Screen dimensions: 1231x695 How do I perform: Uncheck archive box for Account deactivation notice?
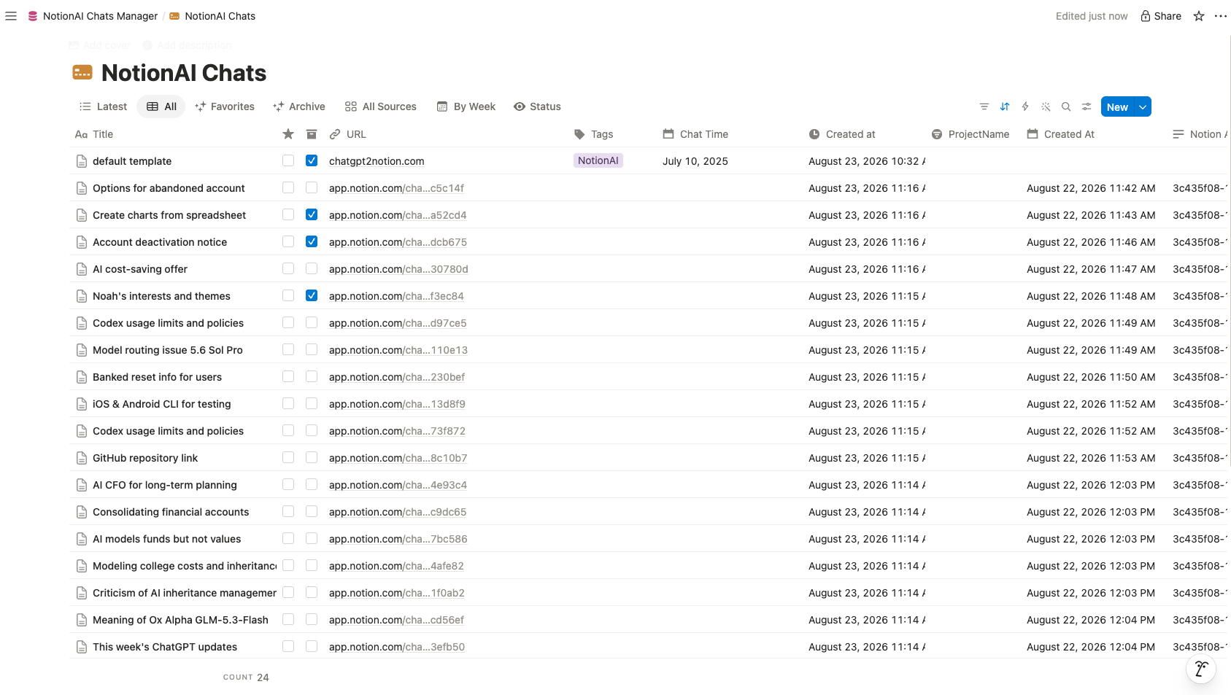click(312, 241)
